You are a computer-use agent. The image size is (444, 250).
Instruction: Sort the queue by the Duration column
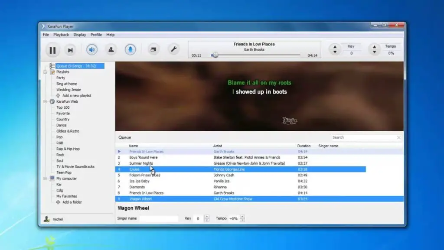(x=304, y=146)
